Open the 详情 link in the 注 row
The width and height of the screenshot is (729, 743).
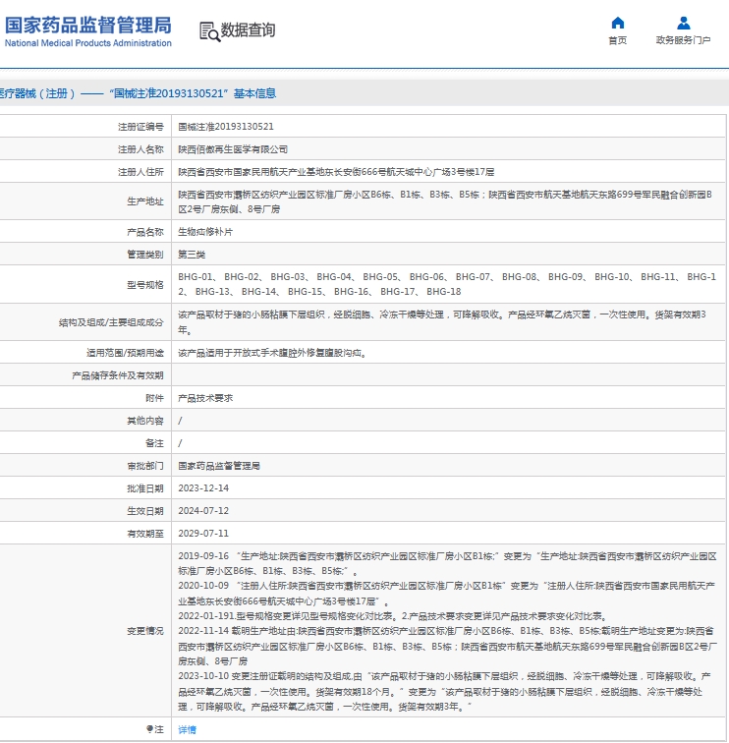pos(187,729)
